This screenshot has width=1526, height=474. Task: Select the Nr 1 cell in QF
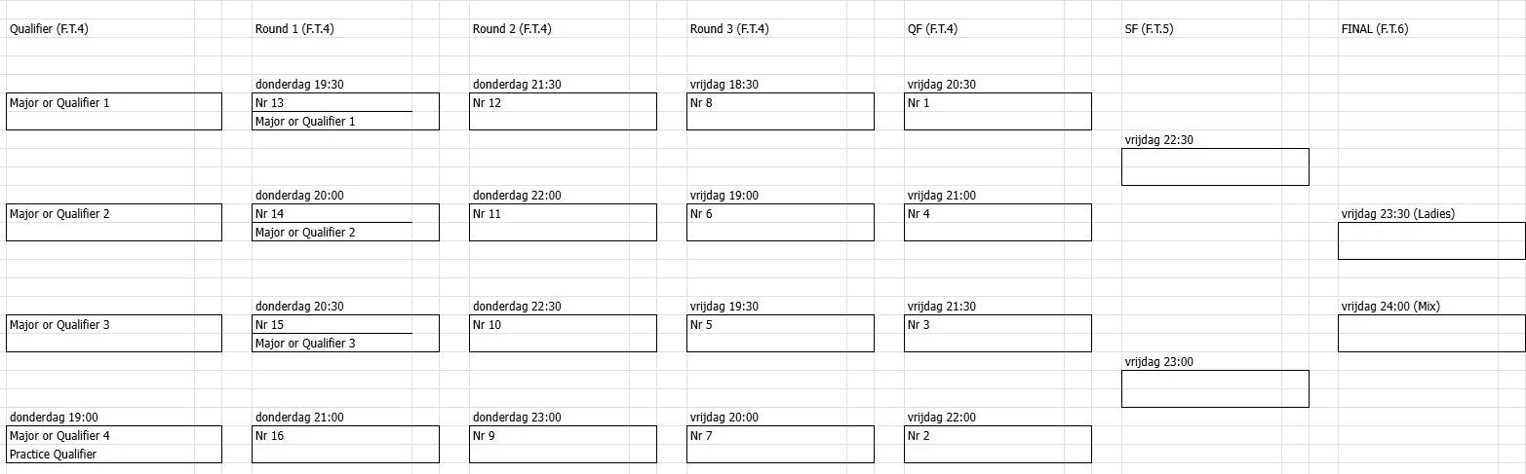(x=919, y=103)
